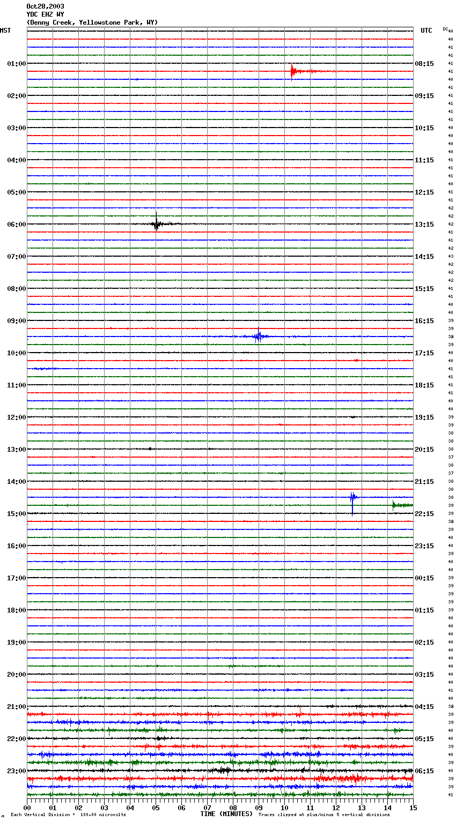This screenshot has width=456, height=822.
Task: Click the noisy red trace below 23:00
Action: 220,778
